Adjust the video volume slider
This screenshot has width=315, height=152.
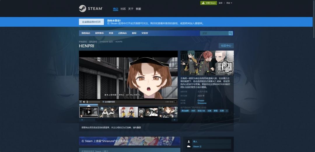(x=93, y=102)
